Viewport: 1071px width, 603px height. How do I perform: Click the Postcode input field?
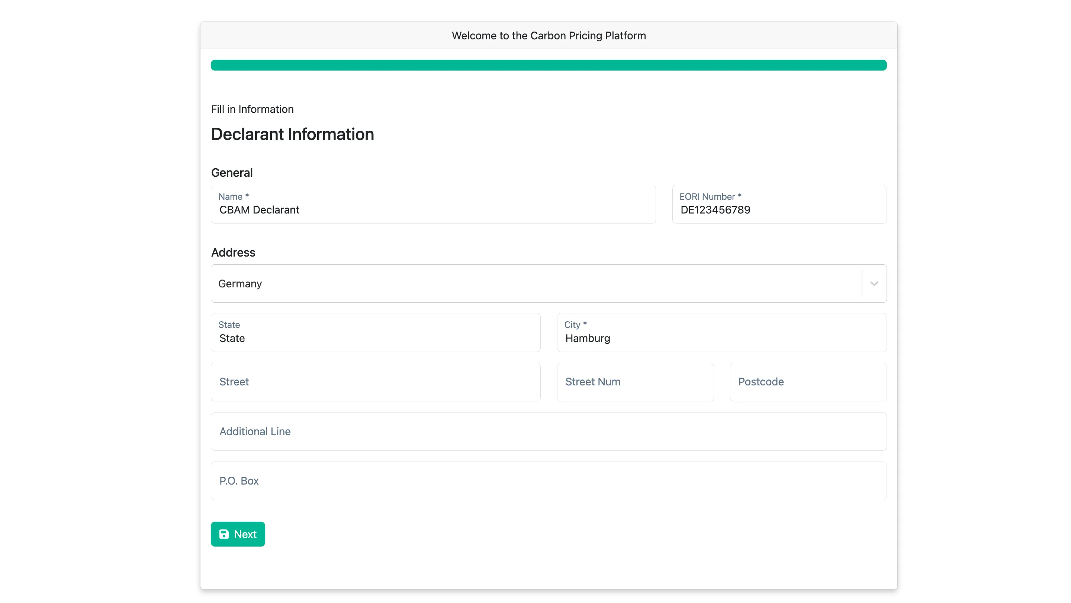808,382
